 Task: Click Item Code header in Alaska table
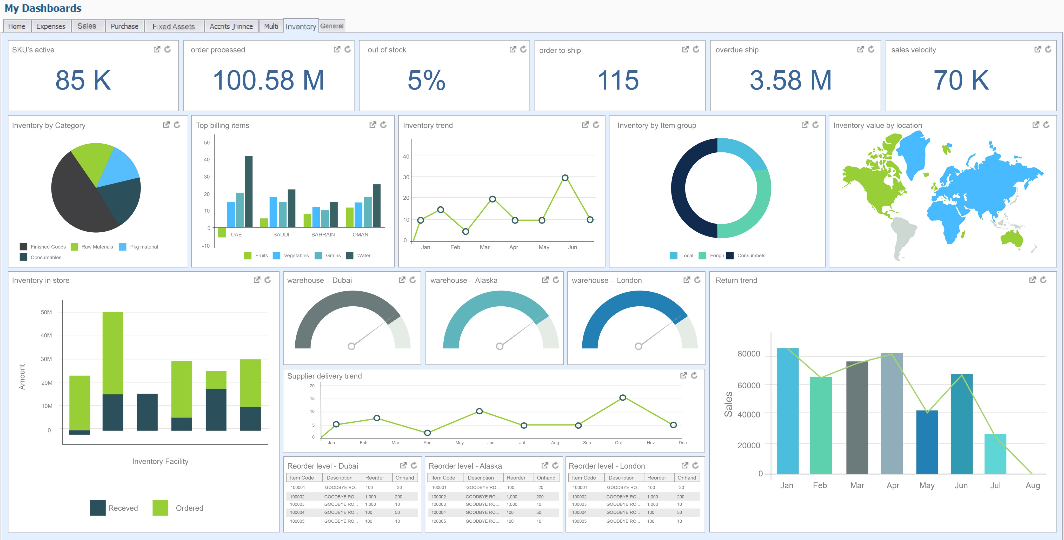443,478
